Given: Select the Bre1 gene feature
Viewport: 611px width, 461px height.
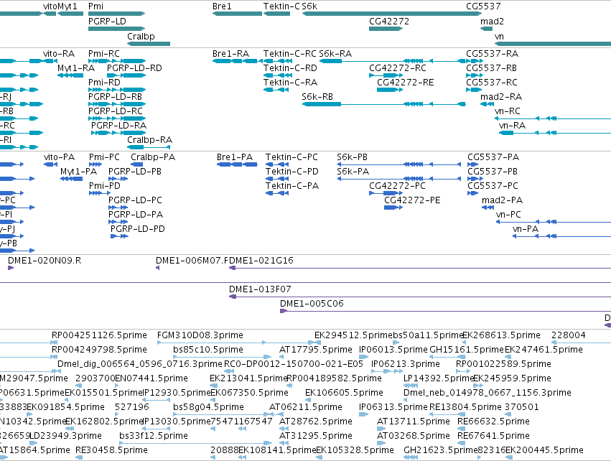Looking at the screenshot, I should click(x=237, y=14).
